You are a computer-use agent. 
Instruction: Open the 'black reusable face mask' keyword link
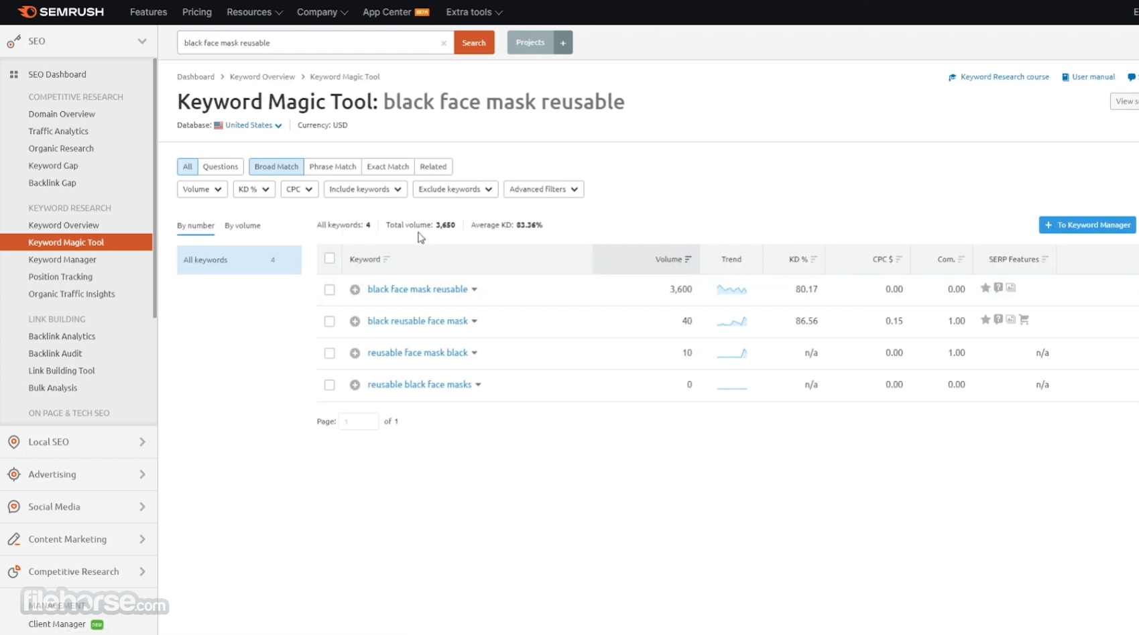pyautogui.click(x=417, y=321)
